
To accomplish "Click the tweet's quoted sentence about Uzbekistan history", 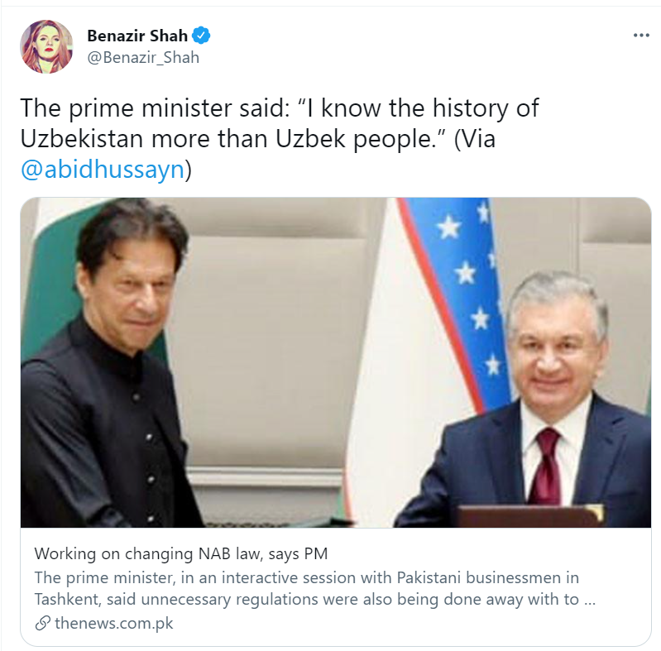I will [280, 123].
